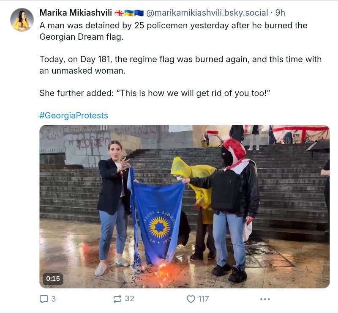This screenshot has width=338, height=313.
Task: Click the "detained by 25 policemen" paragraph
Action: point(173,31)
